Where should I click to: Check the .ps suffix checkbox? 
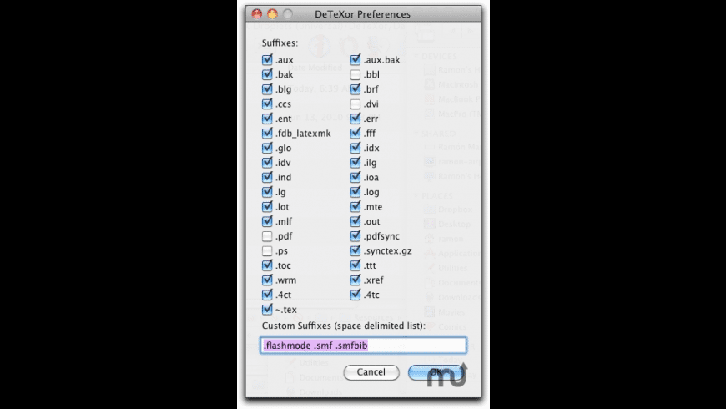point(267,251)
